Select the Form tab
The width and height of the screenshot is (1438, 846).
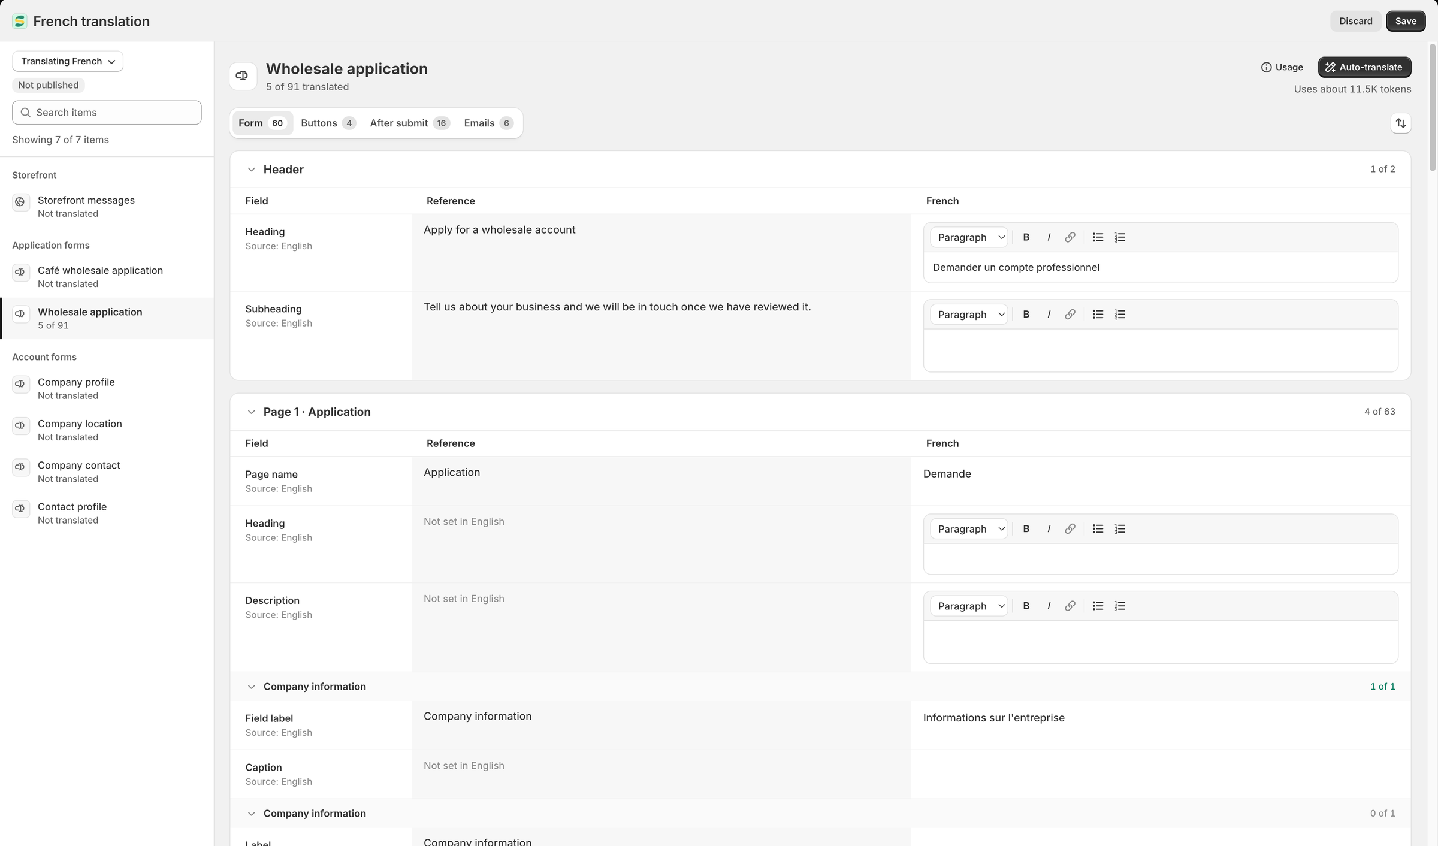(x=262, y=123)
